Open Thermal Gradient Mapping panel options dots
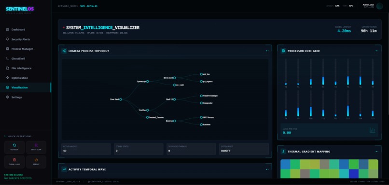The height and width of the screenshot is (185, 389). click(377, 152)
